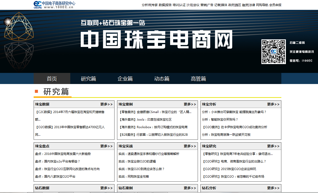318x193 pixels.
Task: Click the CECRC 中国电子商务研究中心 logo
Action: click(54, 5)
